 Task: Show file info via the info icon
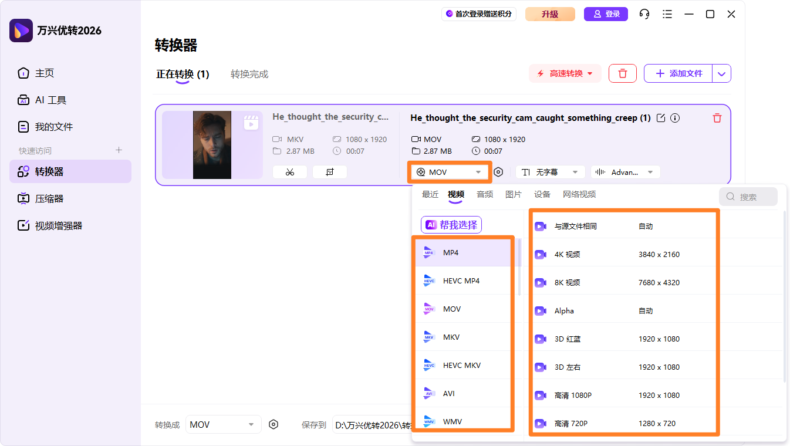675,118
